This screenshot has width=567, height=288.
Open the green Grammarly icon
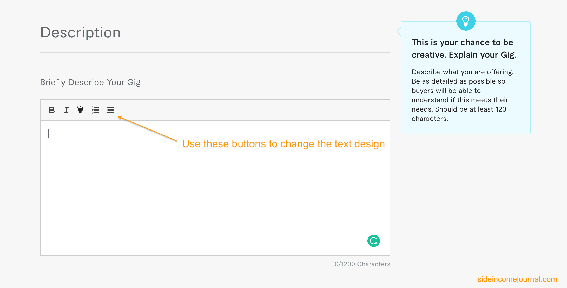point(373,241)
